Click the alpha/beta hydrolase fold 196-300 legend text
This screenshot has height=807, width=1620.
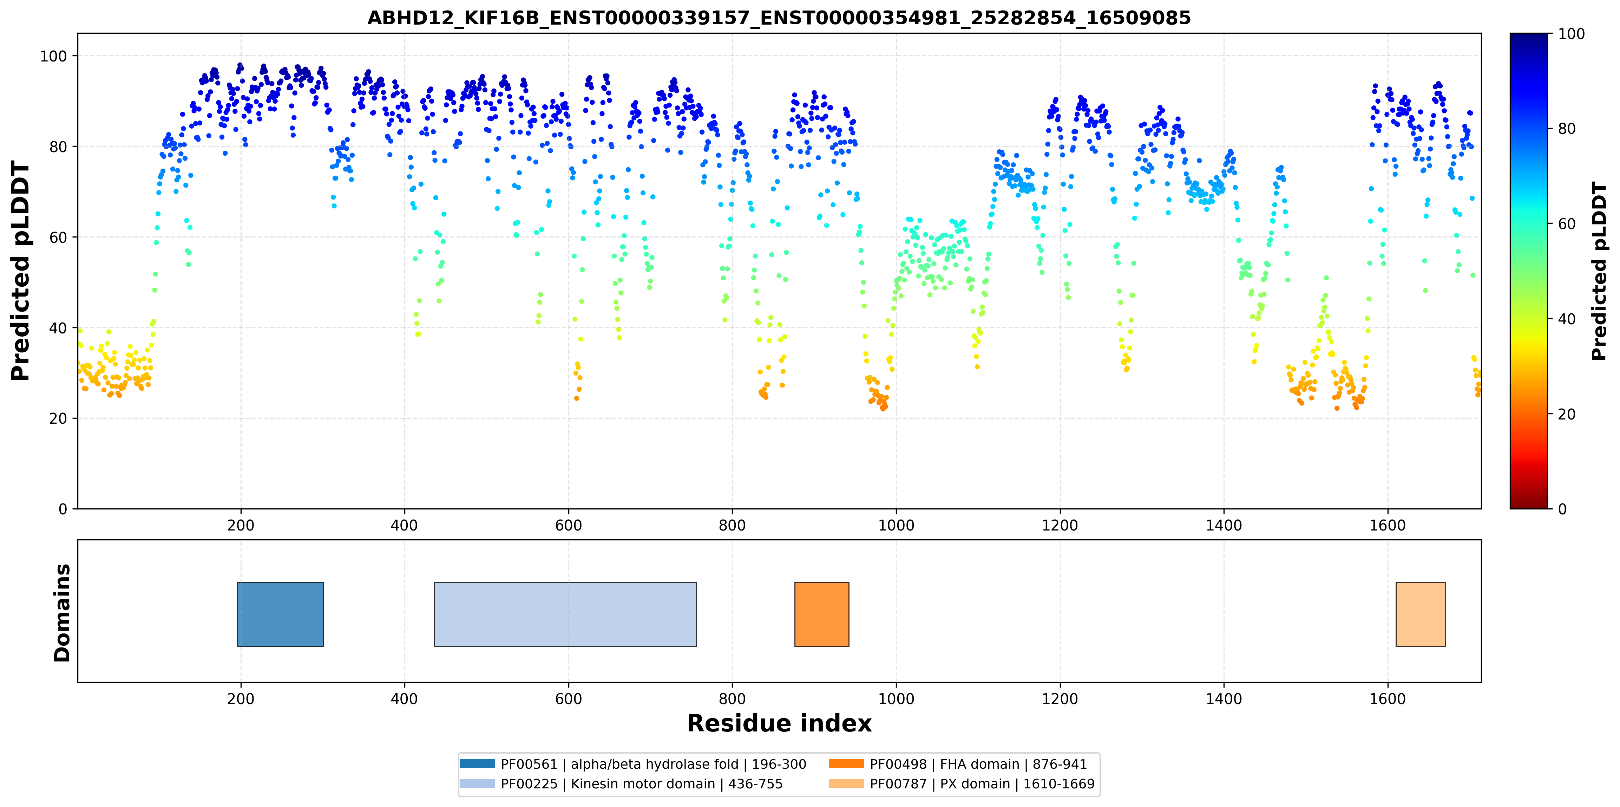[654, 764]
